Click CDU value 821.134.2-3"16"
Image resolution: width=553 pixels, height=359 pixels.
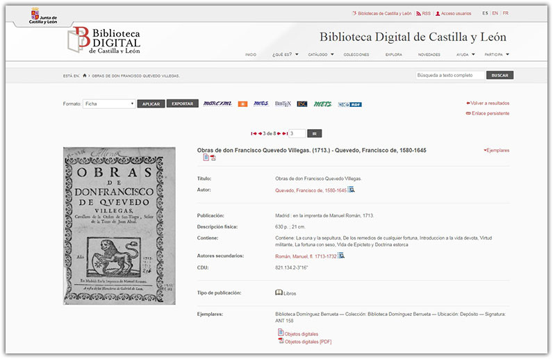pyautogui.click(x=291, y=267)
